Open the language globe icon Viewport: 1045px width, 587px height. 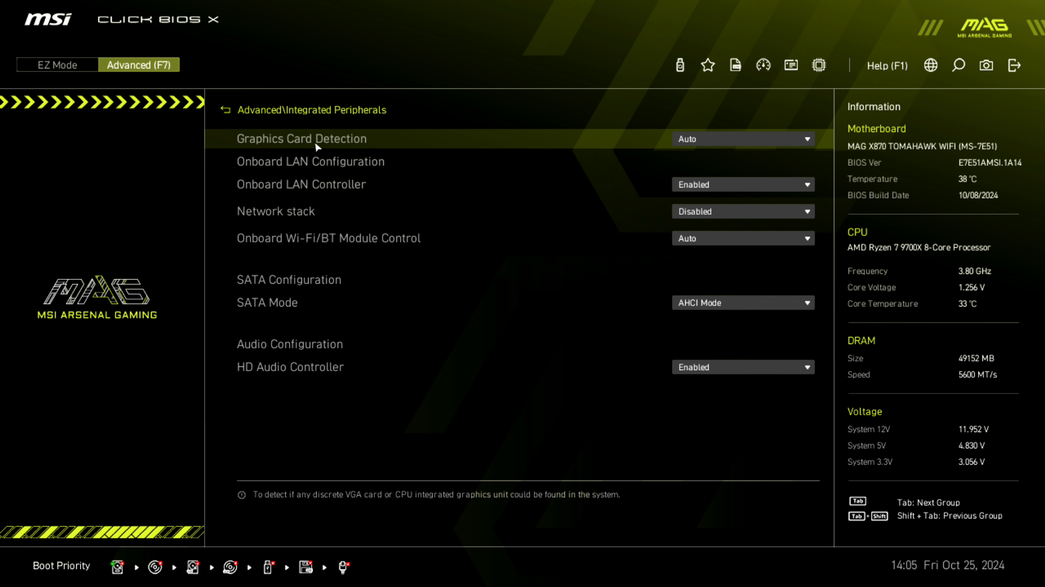pyautogui.click(x=931, y=65)
